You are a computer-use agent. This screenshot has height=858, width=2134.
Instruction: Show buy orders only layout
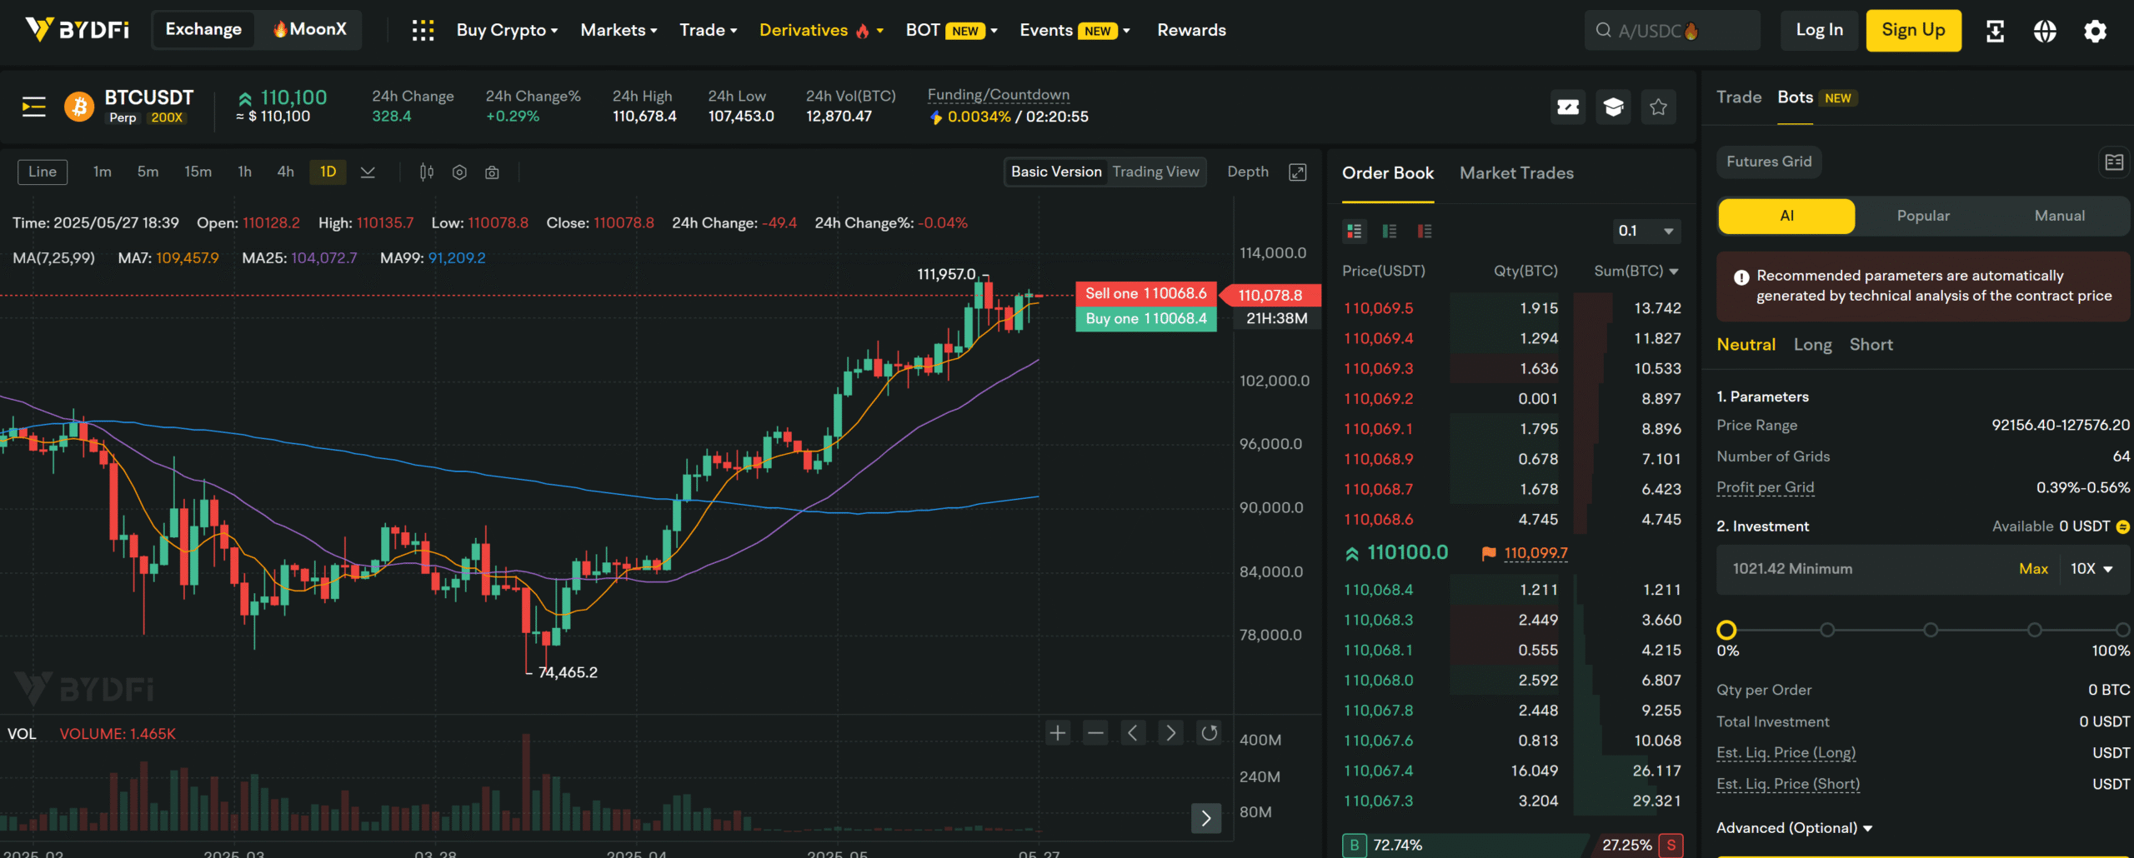point(1390,231)
